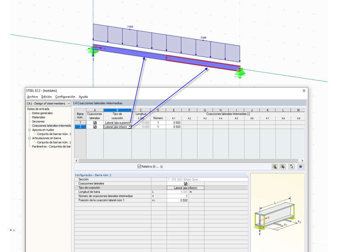Click the 7.000 load label on the left

coord(130,27)
